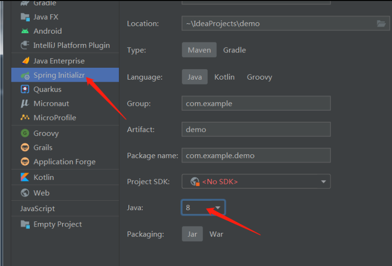Select the Empty Project text

(57, 224)
